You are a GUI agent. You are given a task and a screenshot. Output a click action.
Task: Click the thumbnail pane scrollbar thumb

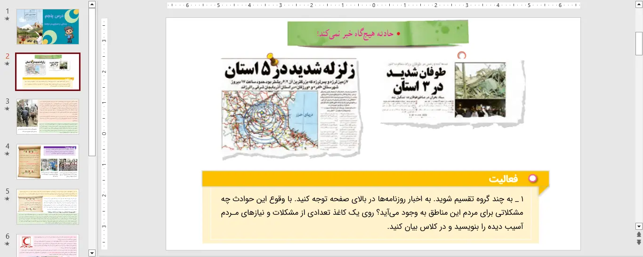92,83
